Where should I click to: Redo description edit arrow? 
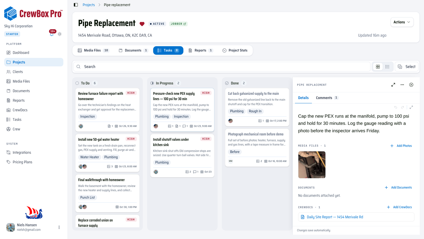403,107
